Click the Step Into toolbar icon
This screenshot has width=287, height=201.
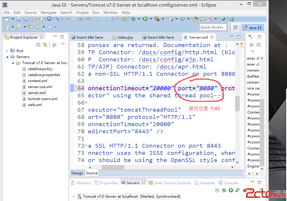[x=94, y=19]
